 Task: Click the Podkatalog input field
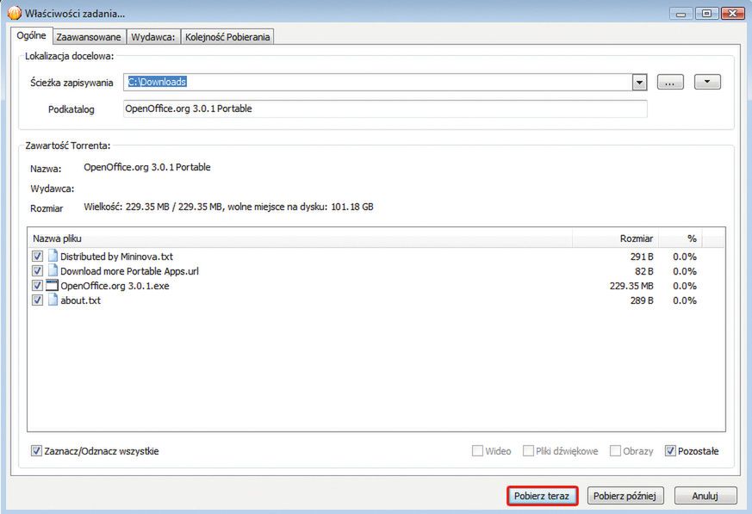385,108
